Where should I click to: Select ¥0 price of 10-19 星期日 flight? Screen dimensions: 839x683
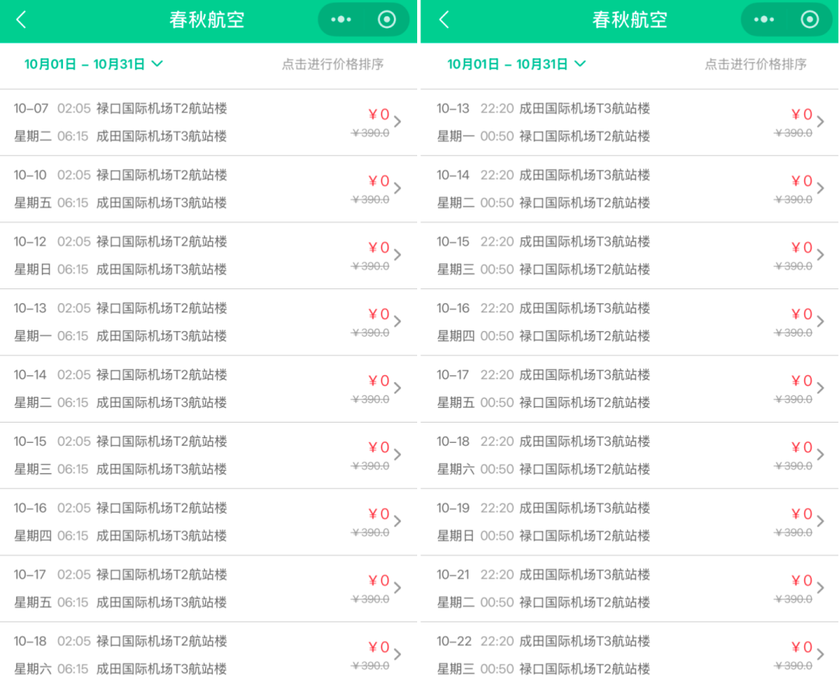pyautogui.click(x=802, y=514)
